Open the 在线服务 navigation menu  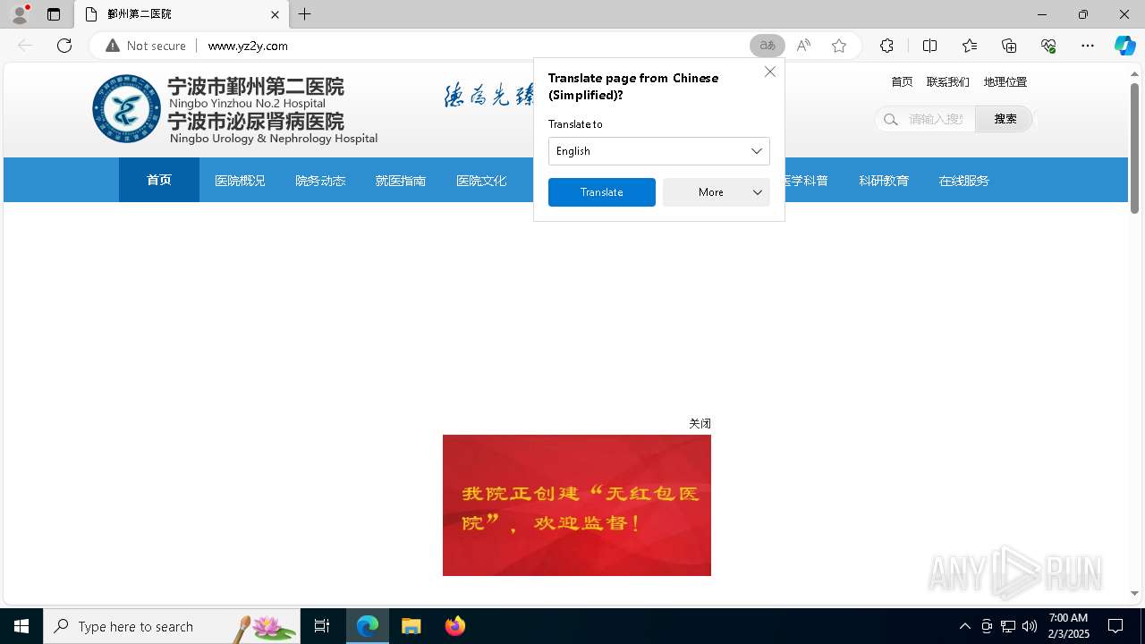[x=964, y=181]
